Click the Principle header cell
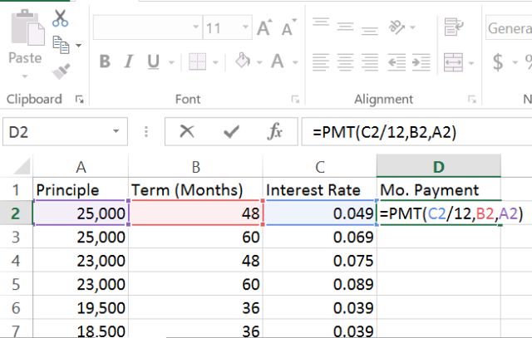This screenshot has width=532, height=338. click(81, 190)
